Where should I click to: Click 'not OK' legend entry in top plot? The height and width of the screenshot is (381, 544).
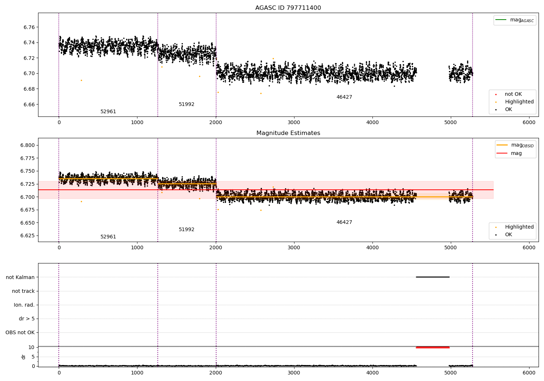pyautogui.click(x=513, y=94)
